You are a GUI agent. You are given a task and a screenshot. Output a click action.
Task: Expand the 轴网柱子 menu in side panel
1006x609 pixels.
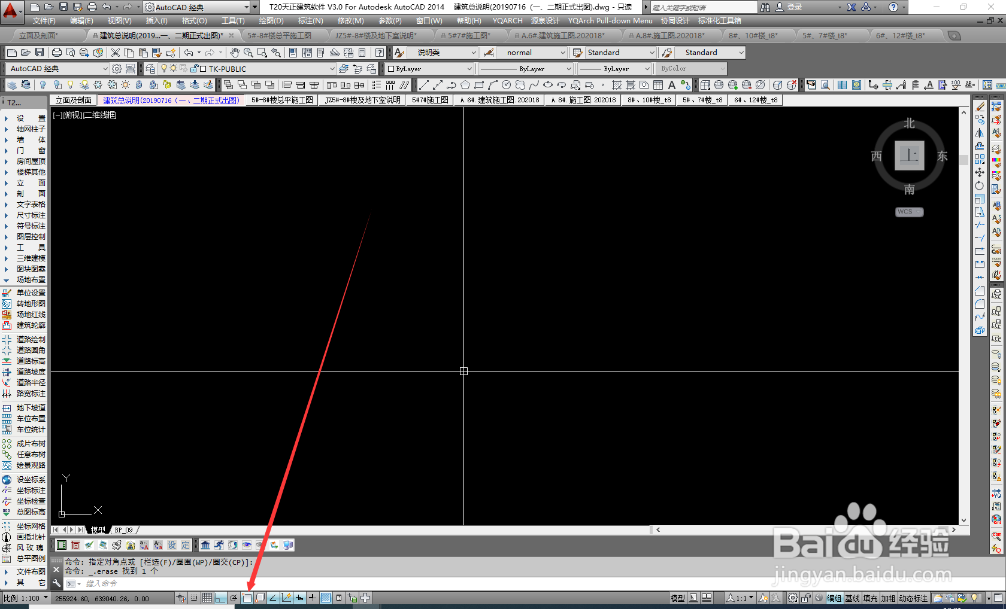(x=24, y=129)
